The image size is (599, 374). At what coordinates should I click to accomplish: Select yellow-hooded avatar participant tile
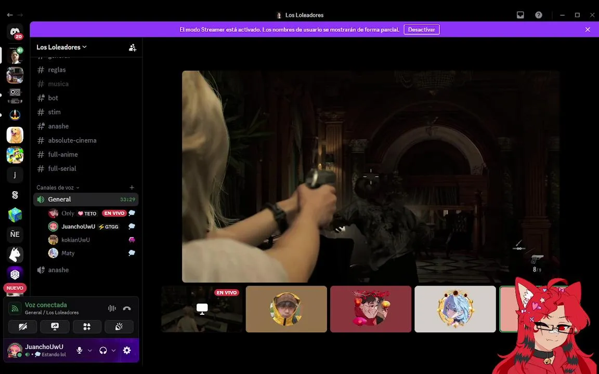coord(286,309)
